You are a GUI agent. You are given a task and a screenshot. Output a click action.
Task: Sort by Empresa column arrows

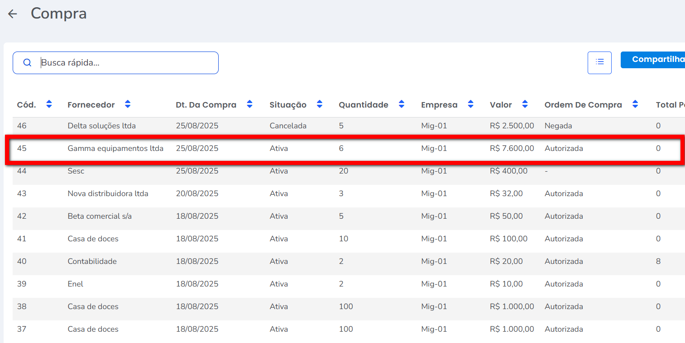tap(470, 104)
